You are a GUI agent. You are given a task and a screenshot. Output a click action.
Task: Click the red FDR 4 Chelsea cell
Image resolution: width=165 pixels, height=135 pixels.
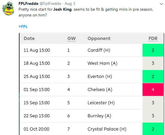pos(153,89)
